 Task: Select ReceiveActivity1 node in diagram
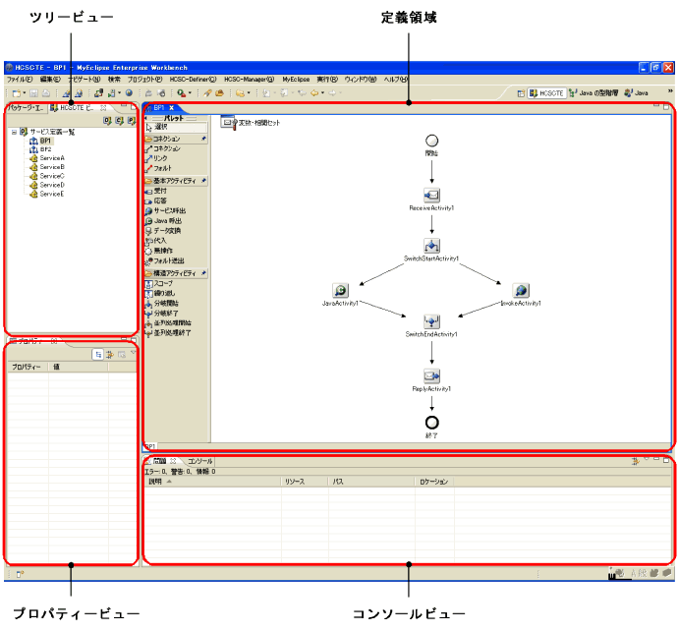(431, 195)
